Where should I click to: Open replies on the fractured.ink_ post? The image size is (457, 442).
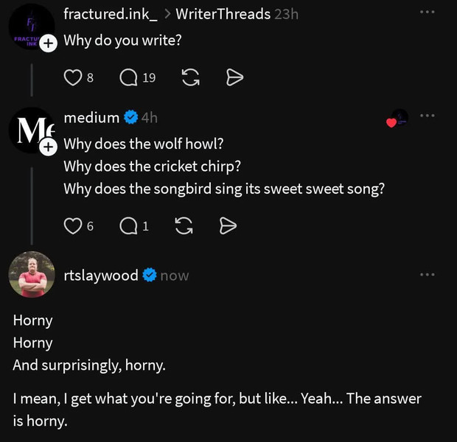129,77
